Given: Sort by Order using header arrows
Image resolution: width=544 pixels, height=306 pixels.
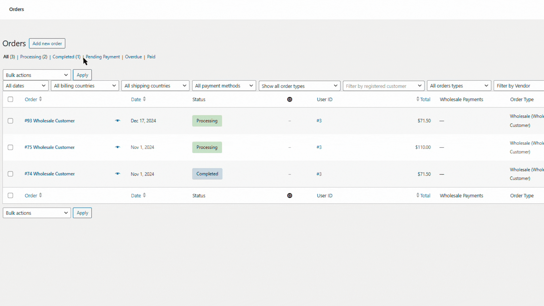Looking at the screenshot, I should [41, 99].
